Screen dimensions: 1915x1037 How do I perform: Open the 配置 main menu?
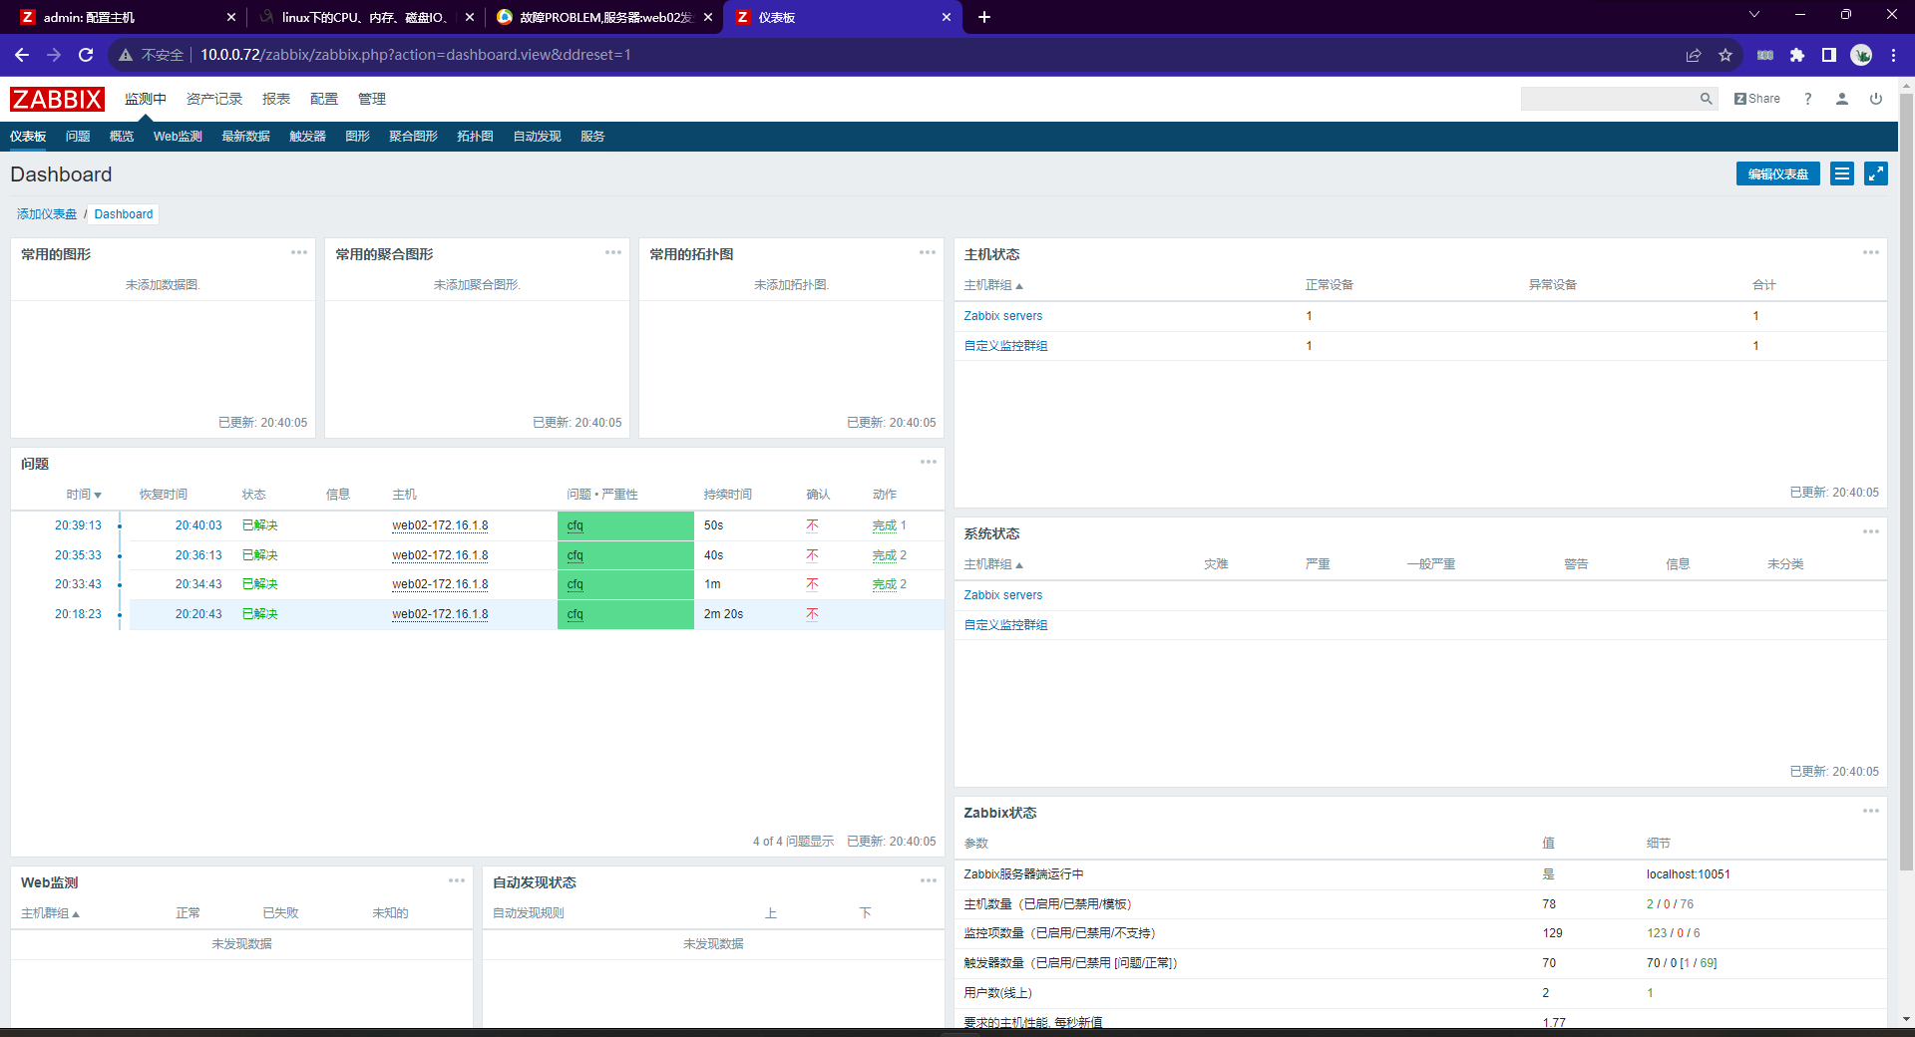tap(324, 99)
